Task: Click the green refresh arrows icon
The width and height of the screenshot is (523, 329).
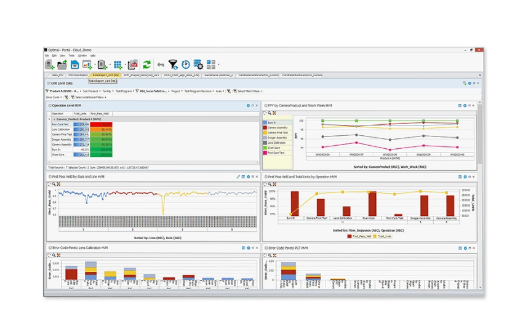Action: [147, 65]
